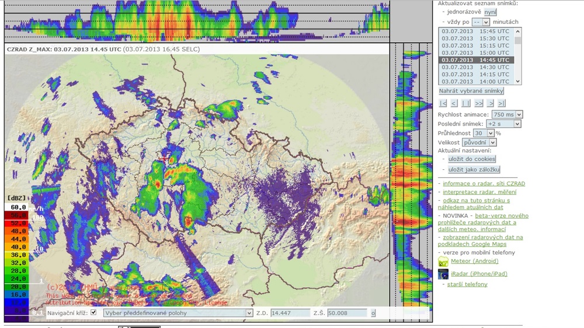Click 'uložit jako záložku' button
584x328 pixels.
point(474,169)
